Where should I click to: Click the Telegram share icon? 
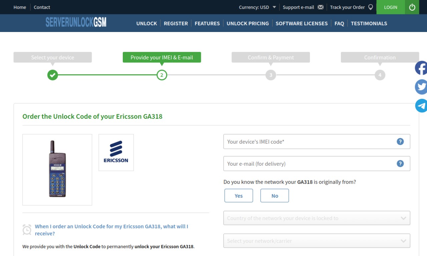tap(421, 106)
